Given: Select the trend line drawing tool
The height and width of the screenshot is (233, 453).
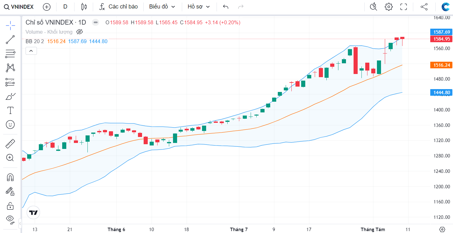Looking at the screenshot, I should pos(10,40).
